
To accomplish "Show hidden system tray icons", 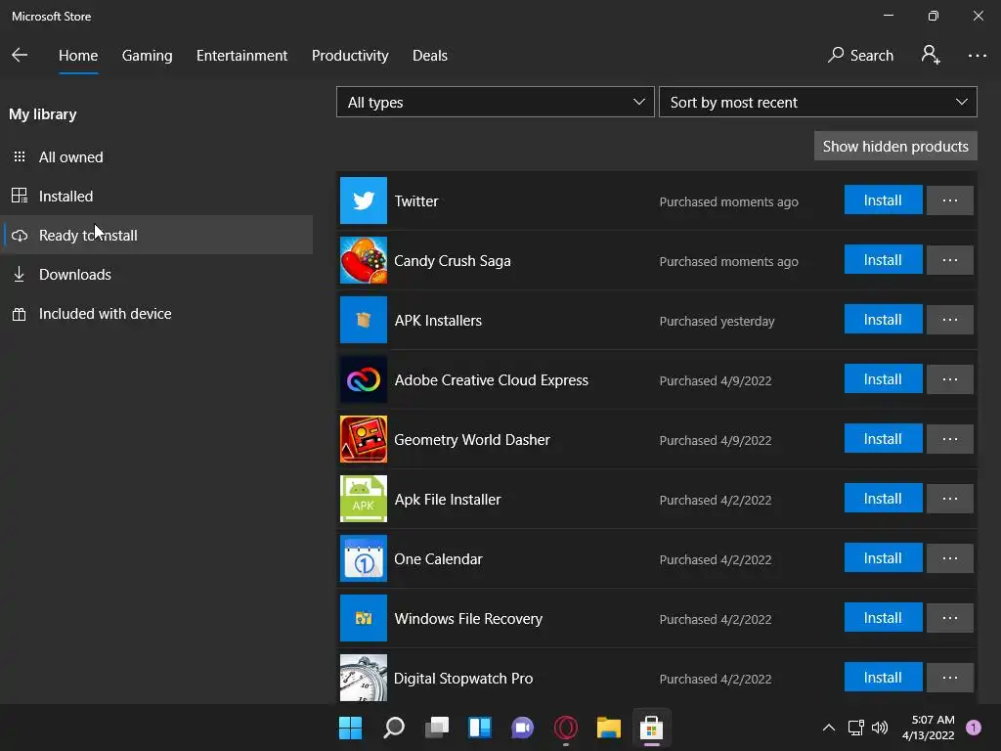I will tap(829, 728).
